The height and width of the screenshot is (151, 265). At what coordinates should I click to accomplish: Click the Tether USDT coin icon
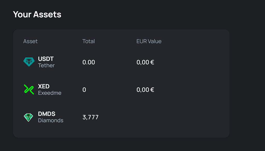tap(29, 62)
